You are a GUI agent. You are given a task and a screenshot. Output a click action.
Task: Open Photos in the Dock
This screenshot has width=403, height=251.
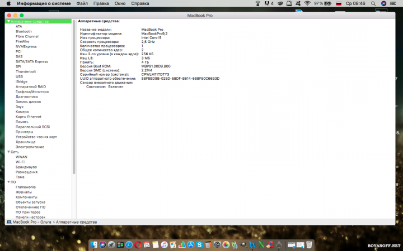pyautogui.click(x=226, y=245)
